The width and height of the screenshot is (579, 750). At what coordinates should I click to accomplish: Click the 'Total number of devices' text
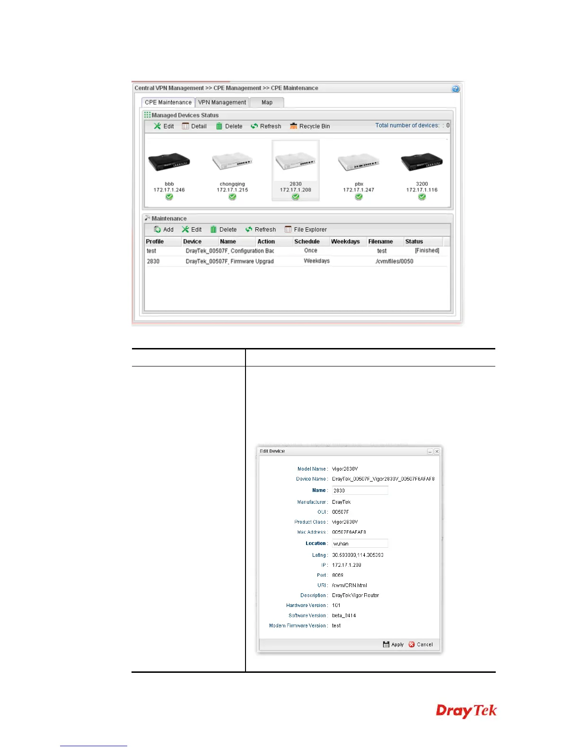[407, 125]
